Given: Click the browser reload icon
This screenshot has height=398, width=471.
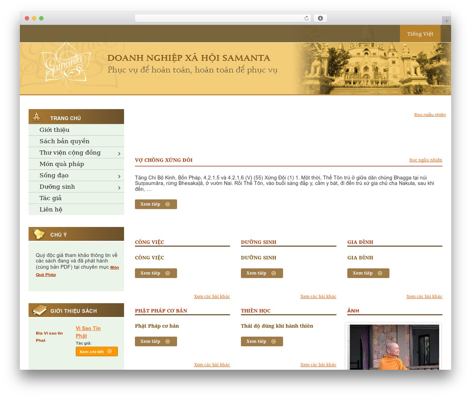Looking at the screenshot, I should (x=306, y=18).
